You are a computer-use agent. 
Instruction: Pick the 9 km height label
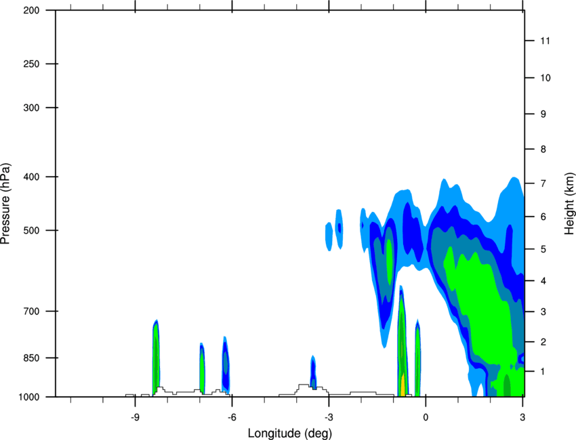pos(543,114)
